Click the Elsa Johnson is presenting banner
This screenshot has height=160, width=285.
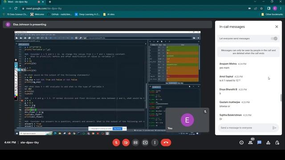point(107,24)
